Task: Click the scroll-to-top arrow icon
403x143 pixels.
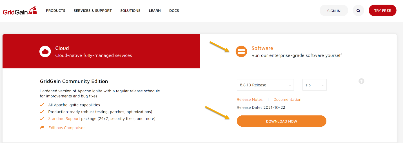Action: tap(362, 81)
